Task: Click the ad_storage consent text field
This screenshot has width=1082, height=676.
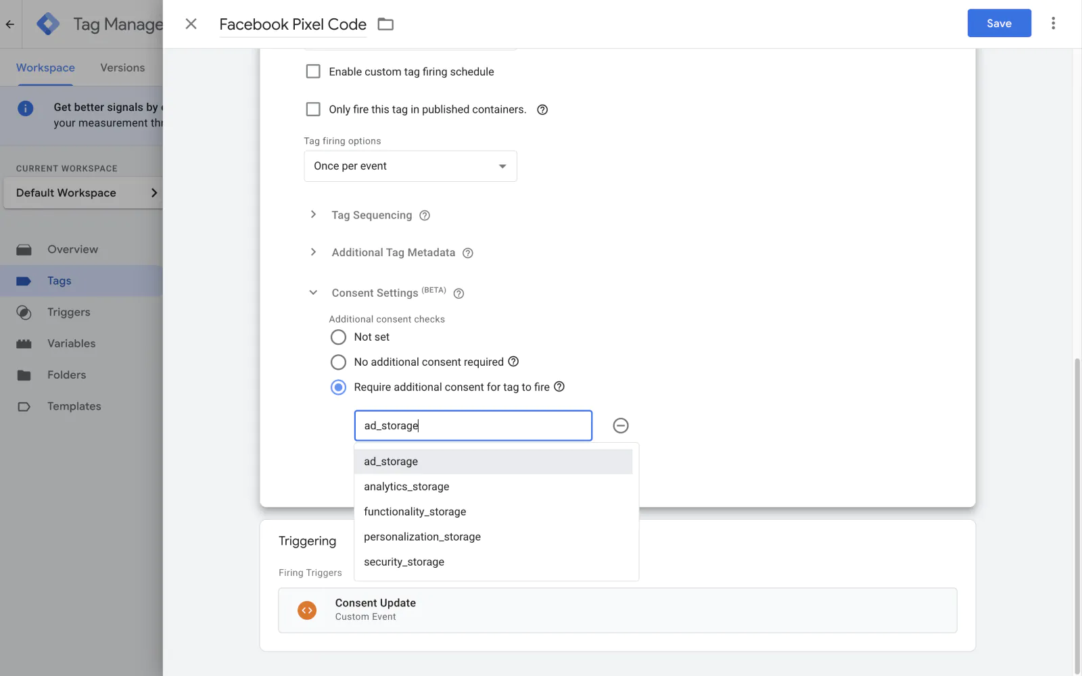Action: point(473,426)
